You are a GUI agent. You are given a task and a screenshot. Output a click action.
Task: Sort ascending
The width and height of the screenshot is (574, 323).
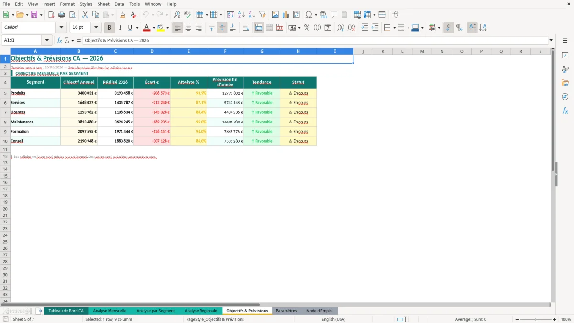pos(242,15)
